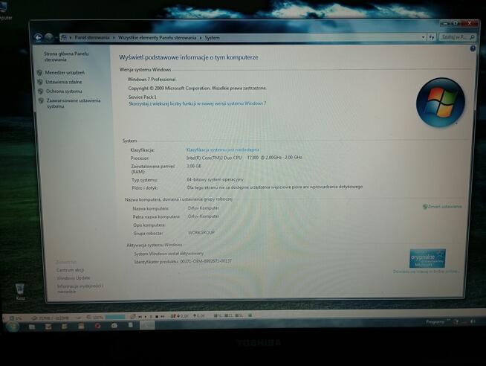Open the Computer desktop icon
The image size is (486, 366).
click(x=4, y=10)
